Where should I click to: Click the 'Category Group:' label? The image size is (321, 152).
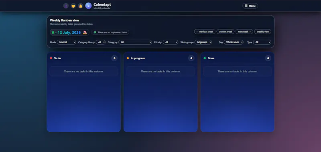pos(86,42)
